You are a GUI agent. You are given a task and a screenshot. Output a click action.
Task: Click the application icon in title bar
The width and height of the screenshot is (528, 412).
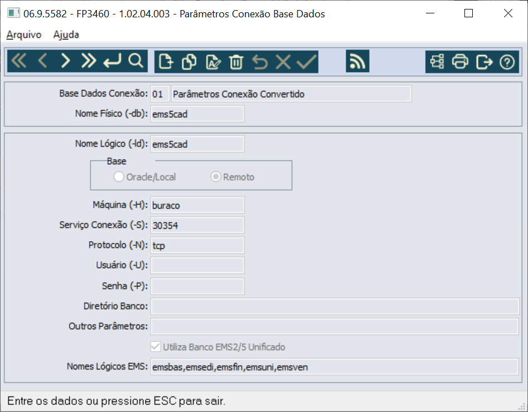coord(13,13)
